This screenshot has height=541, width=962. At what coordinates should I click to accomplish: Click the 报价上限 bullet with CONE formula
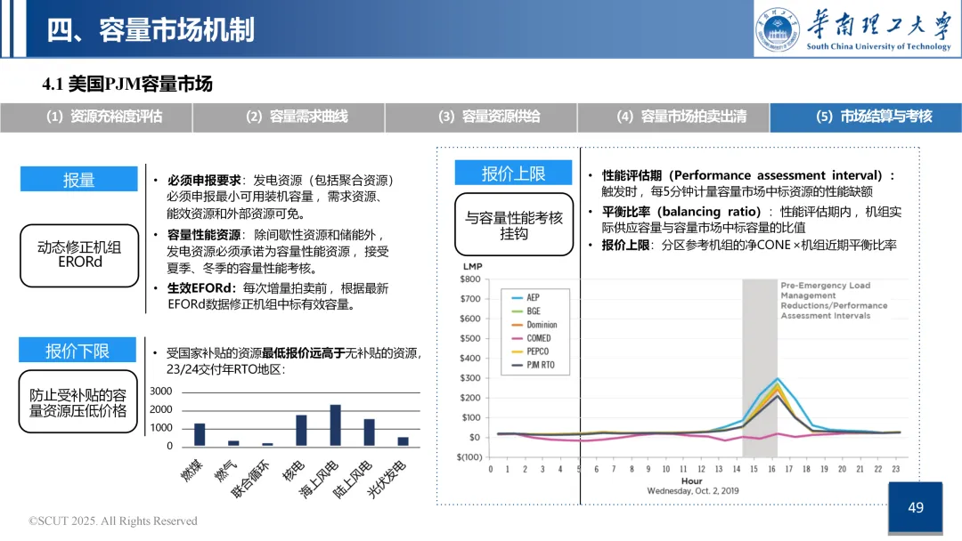click(x=749, y=245)
